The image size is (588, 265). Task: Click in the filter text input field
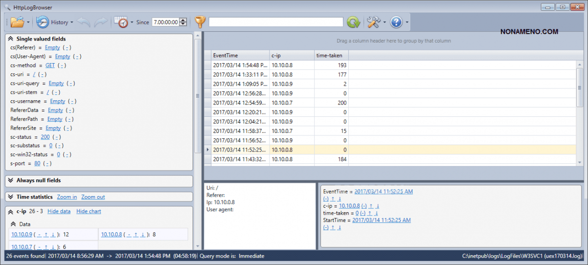pos(276,22)
